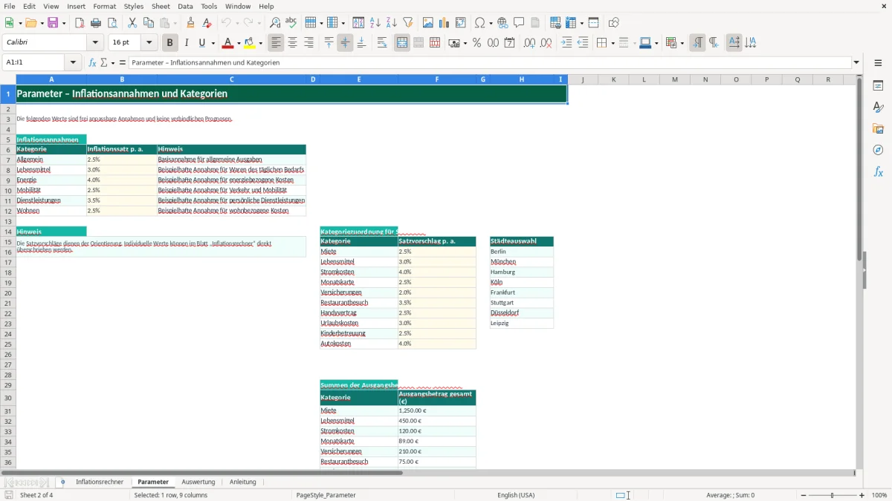Click the Clear Direct Formatting icon

coord(207,23)
